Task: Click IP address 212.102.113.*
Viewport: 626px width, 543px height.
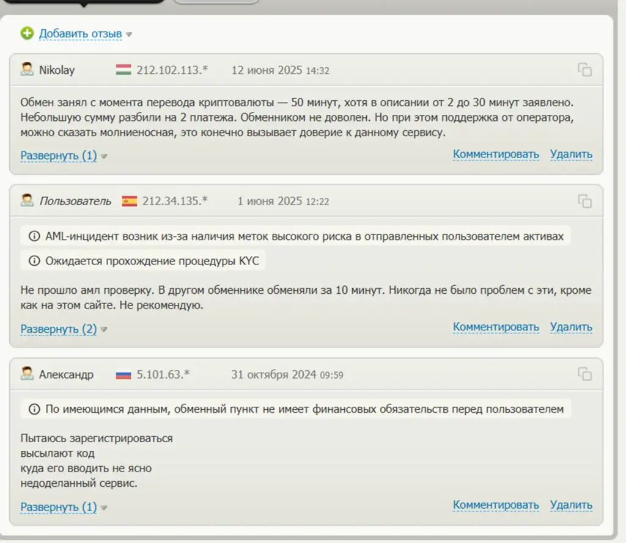Action: (x=172, y=70)
